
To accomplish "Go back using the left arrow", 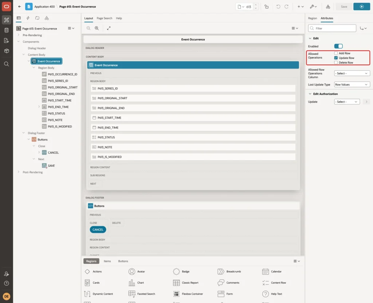I will click(x=20, y=7).
